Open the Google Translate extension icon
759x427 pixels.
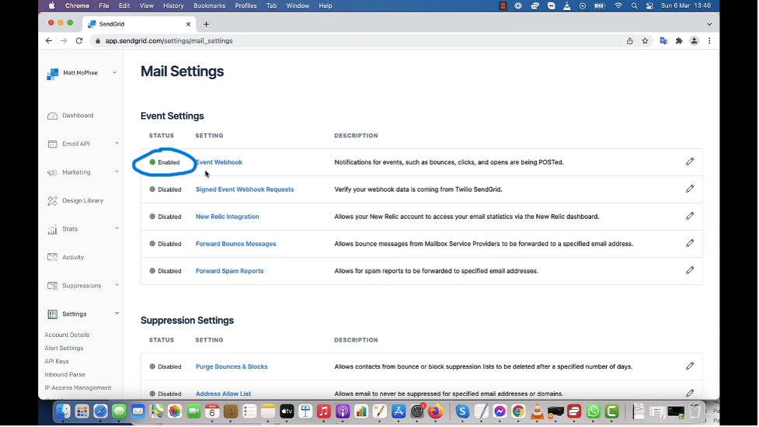663,41
